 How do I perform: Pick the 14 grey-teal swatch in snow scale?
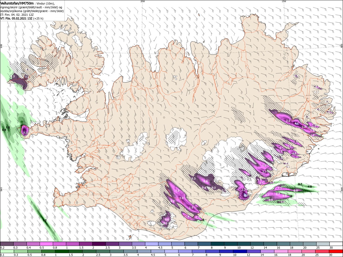(270, 244)
